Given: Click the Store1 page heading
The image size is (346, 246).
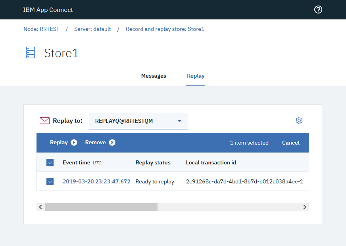Looking at the screenshot, I should [62, 53].
